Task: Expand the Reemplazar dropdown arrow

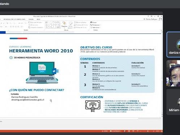Action: [x=100, y=25]
